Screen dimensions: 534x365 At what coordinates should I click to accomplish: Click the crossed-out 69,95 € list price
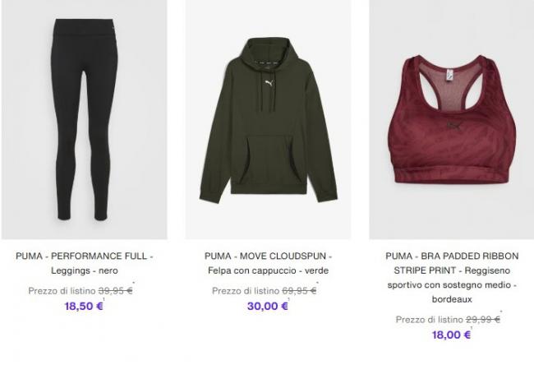299,291
